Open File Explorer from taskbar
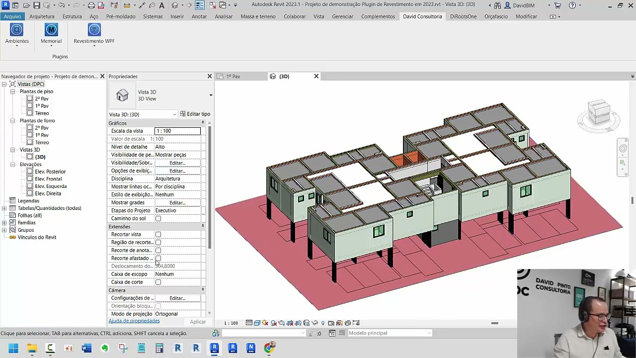The height and width of the screenshot is (358, 636). point(32,349)
